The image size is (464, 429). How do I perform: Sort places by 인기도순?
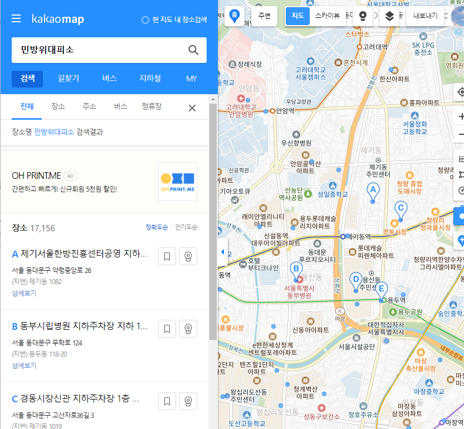[186, 227]
